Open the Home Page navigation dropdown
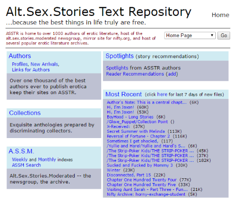236x201 pixels. (x=190, y=35)
